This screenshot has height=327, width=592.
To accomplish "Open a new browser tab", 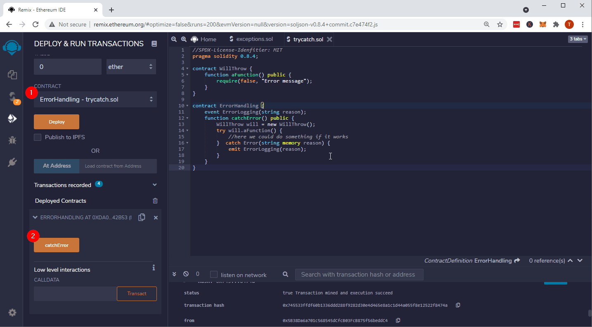I will (111, 10).
